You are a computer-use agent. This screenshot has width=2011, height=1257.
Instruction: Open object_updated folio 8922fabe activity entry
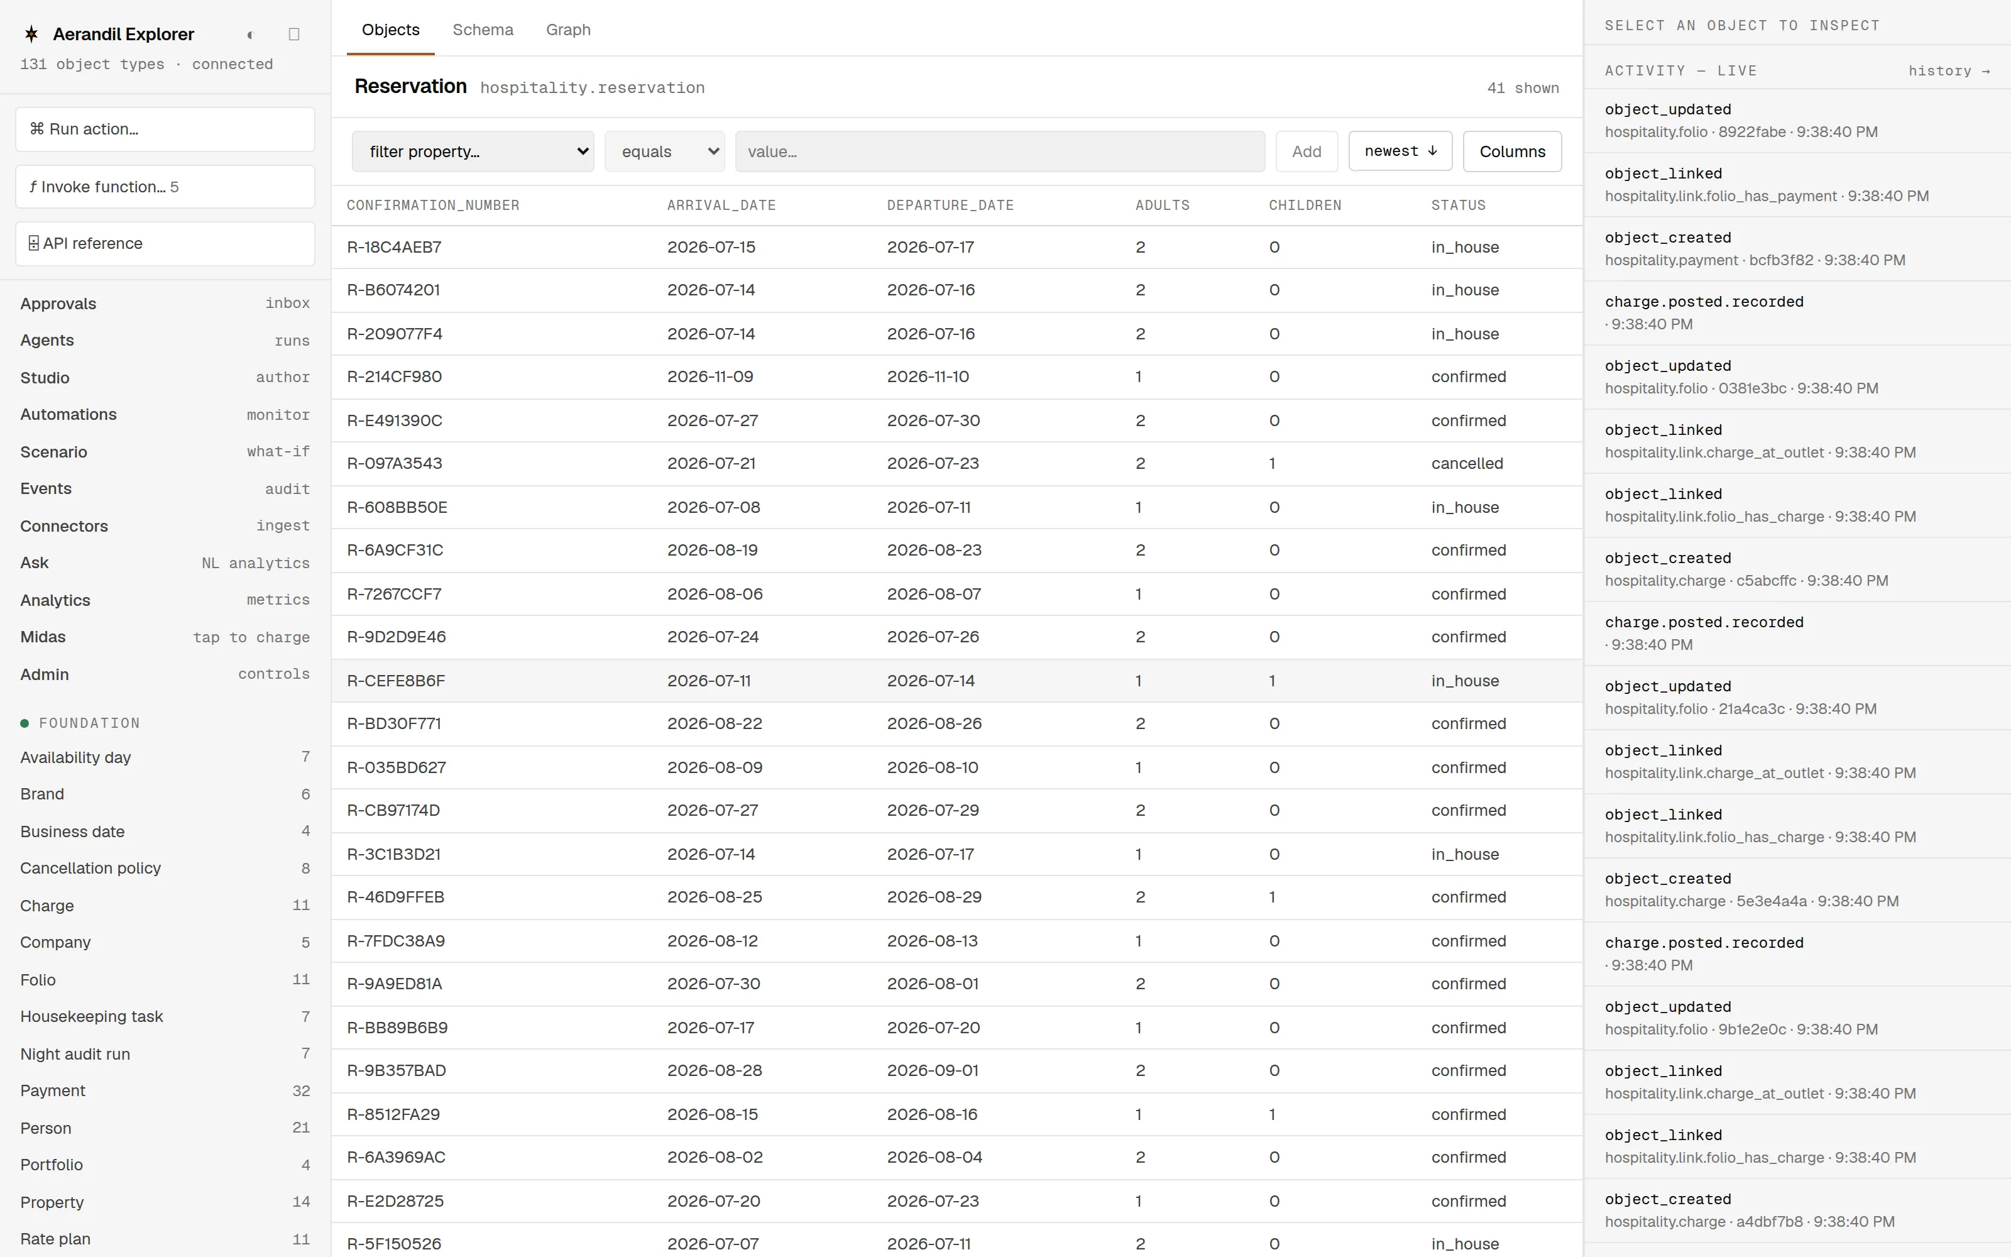click(x=1797, y=121)
